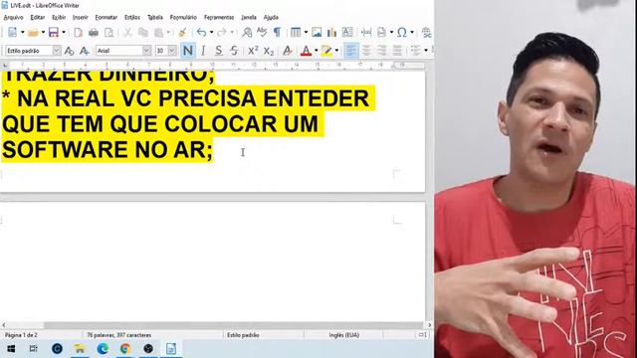Viewport: 637px width, 358px height.
Task: Open the Editar menu
Action: pyautogui.click(x=38, y=18)
